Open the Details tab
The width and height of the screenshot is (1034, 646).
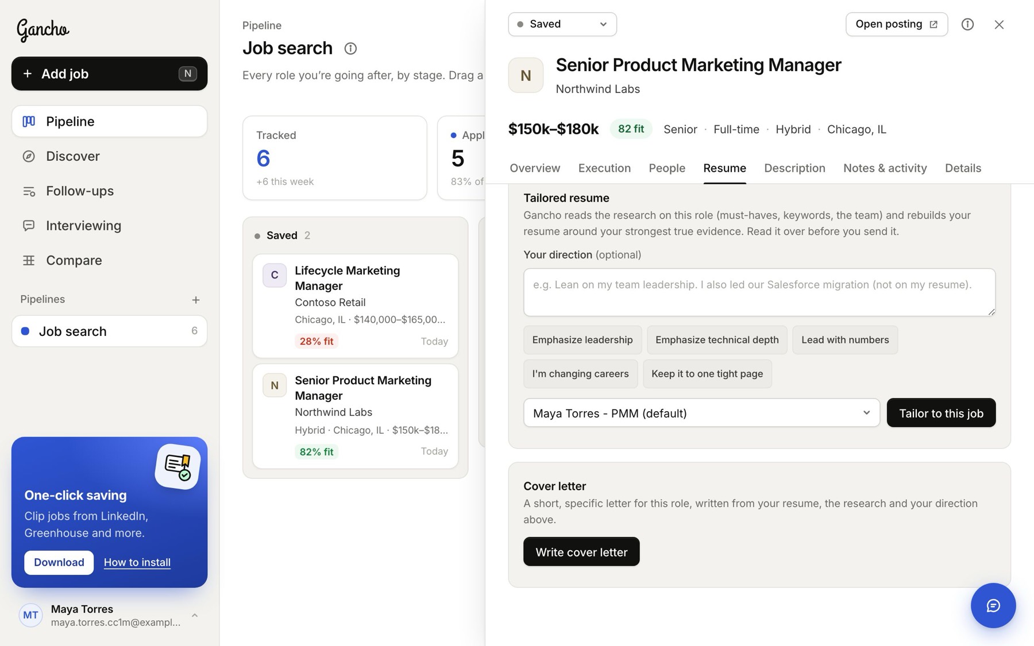(963, 168)
